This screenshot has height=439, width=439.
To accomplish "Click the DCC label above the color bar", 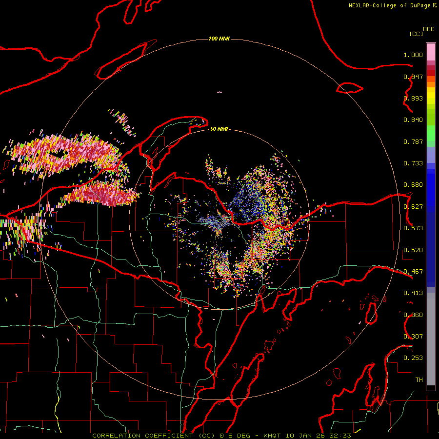I will pyautogui.click(x=429, y=29).
